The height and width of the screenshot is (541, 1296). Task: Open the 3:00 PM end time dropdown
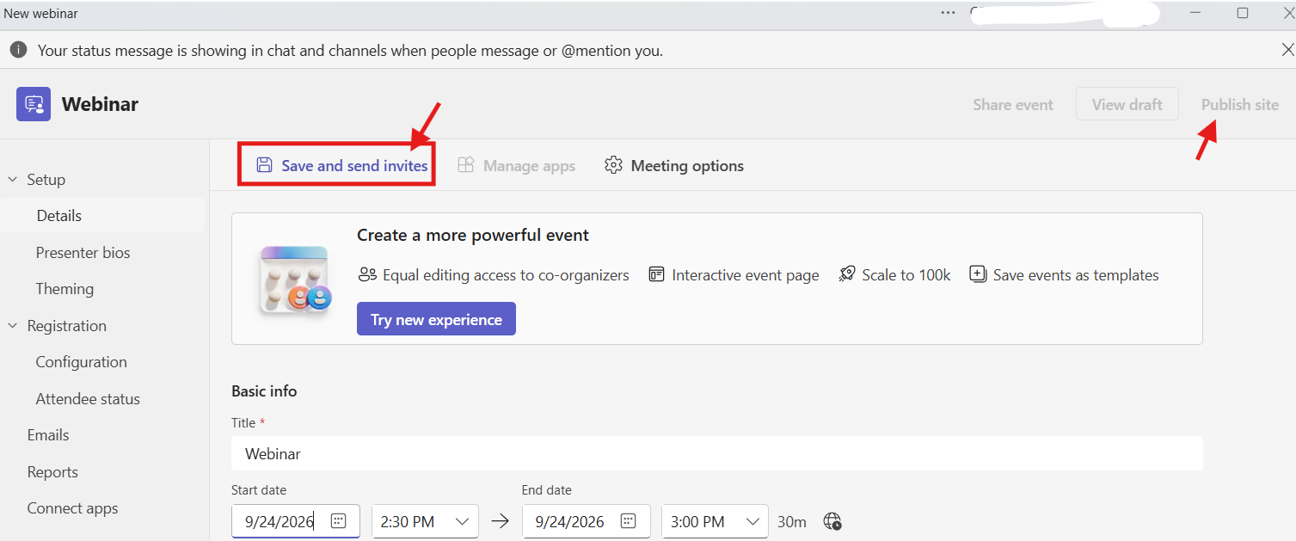click(x=715, y=521)
